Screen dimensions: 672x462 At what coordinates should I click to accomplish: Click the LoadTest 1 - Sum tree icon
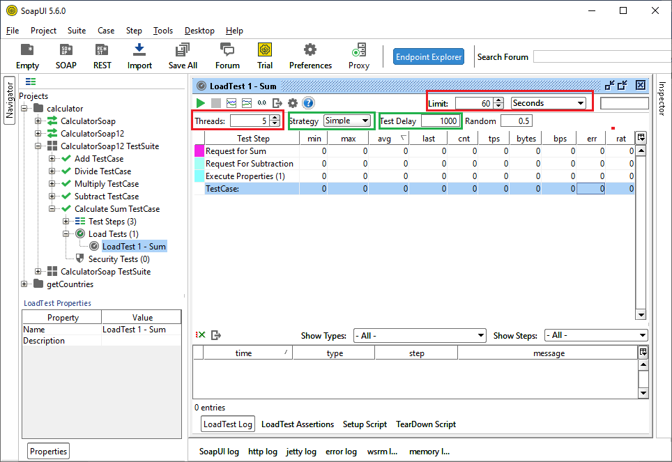94,246
